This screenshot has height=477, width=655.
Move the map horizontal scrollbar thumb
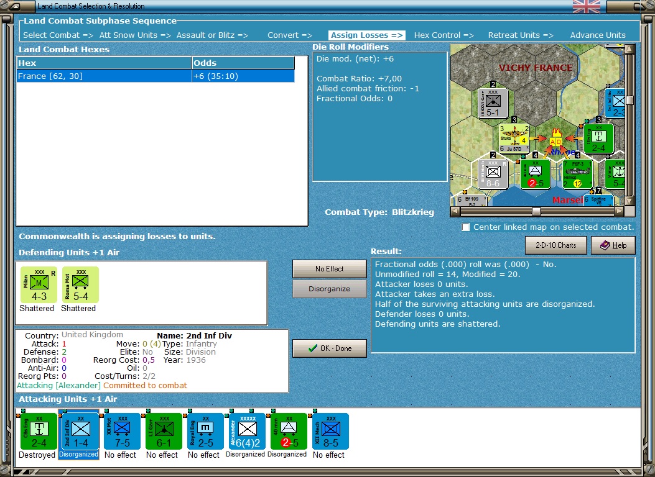coord(536,212)
